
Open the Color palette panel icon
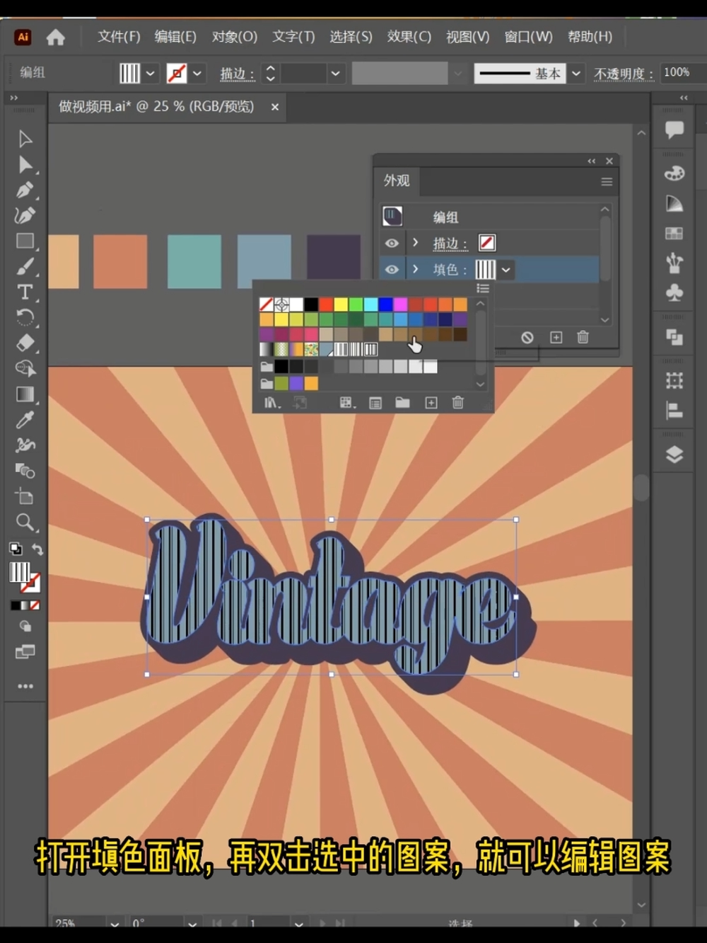coord(674,173)
